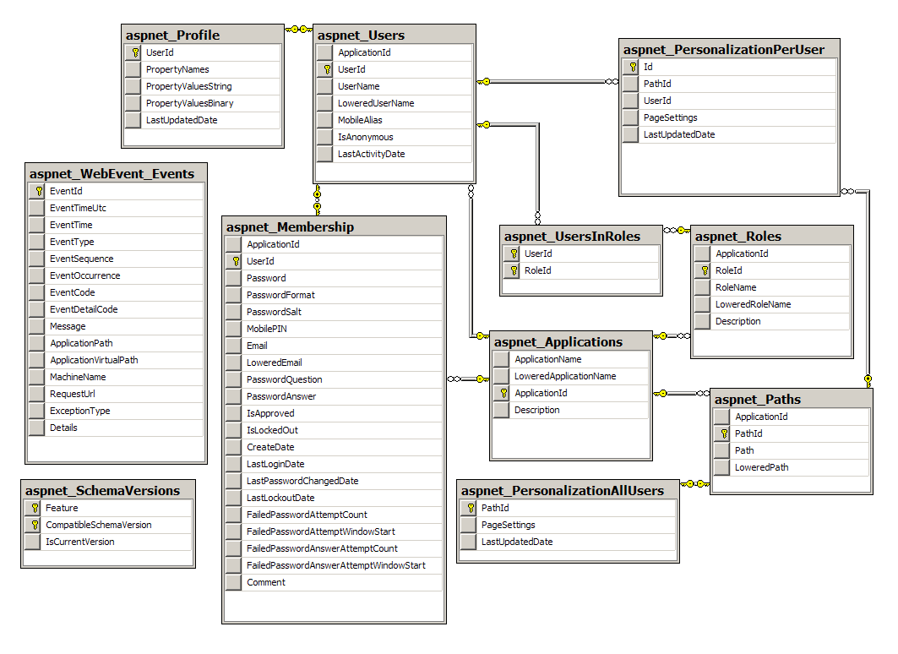Click the key icon next to ApplicationId in aspnet_Applications
The width and height of the screenshot is (898, 654).
(503, 393)
